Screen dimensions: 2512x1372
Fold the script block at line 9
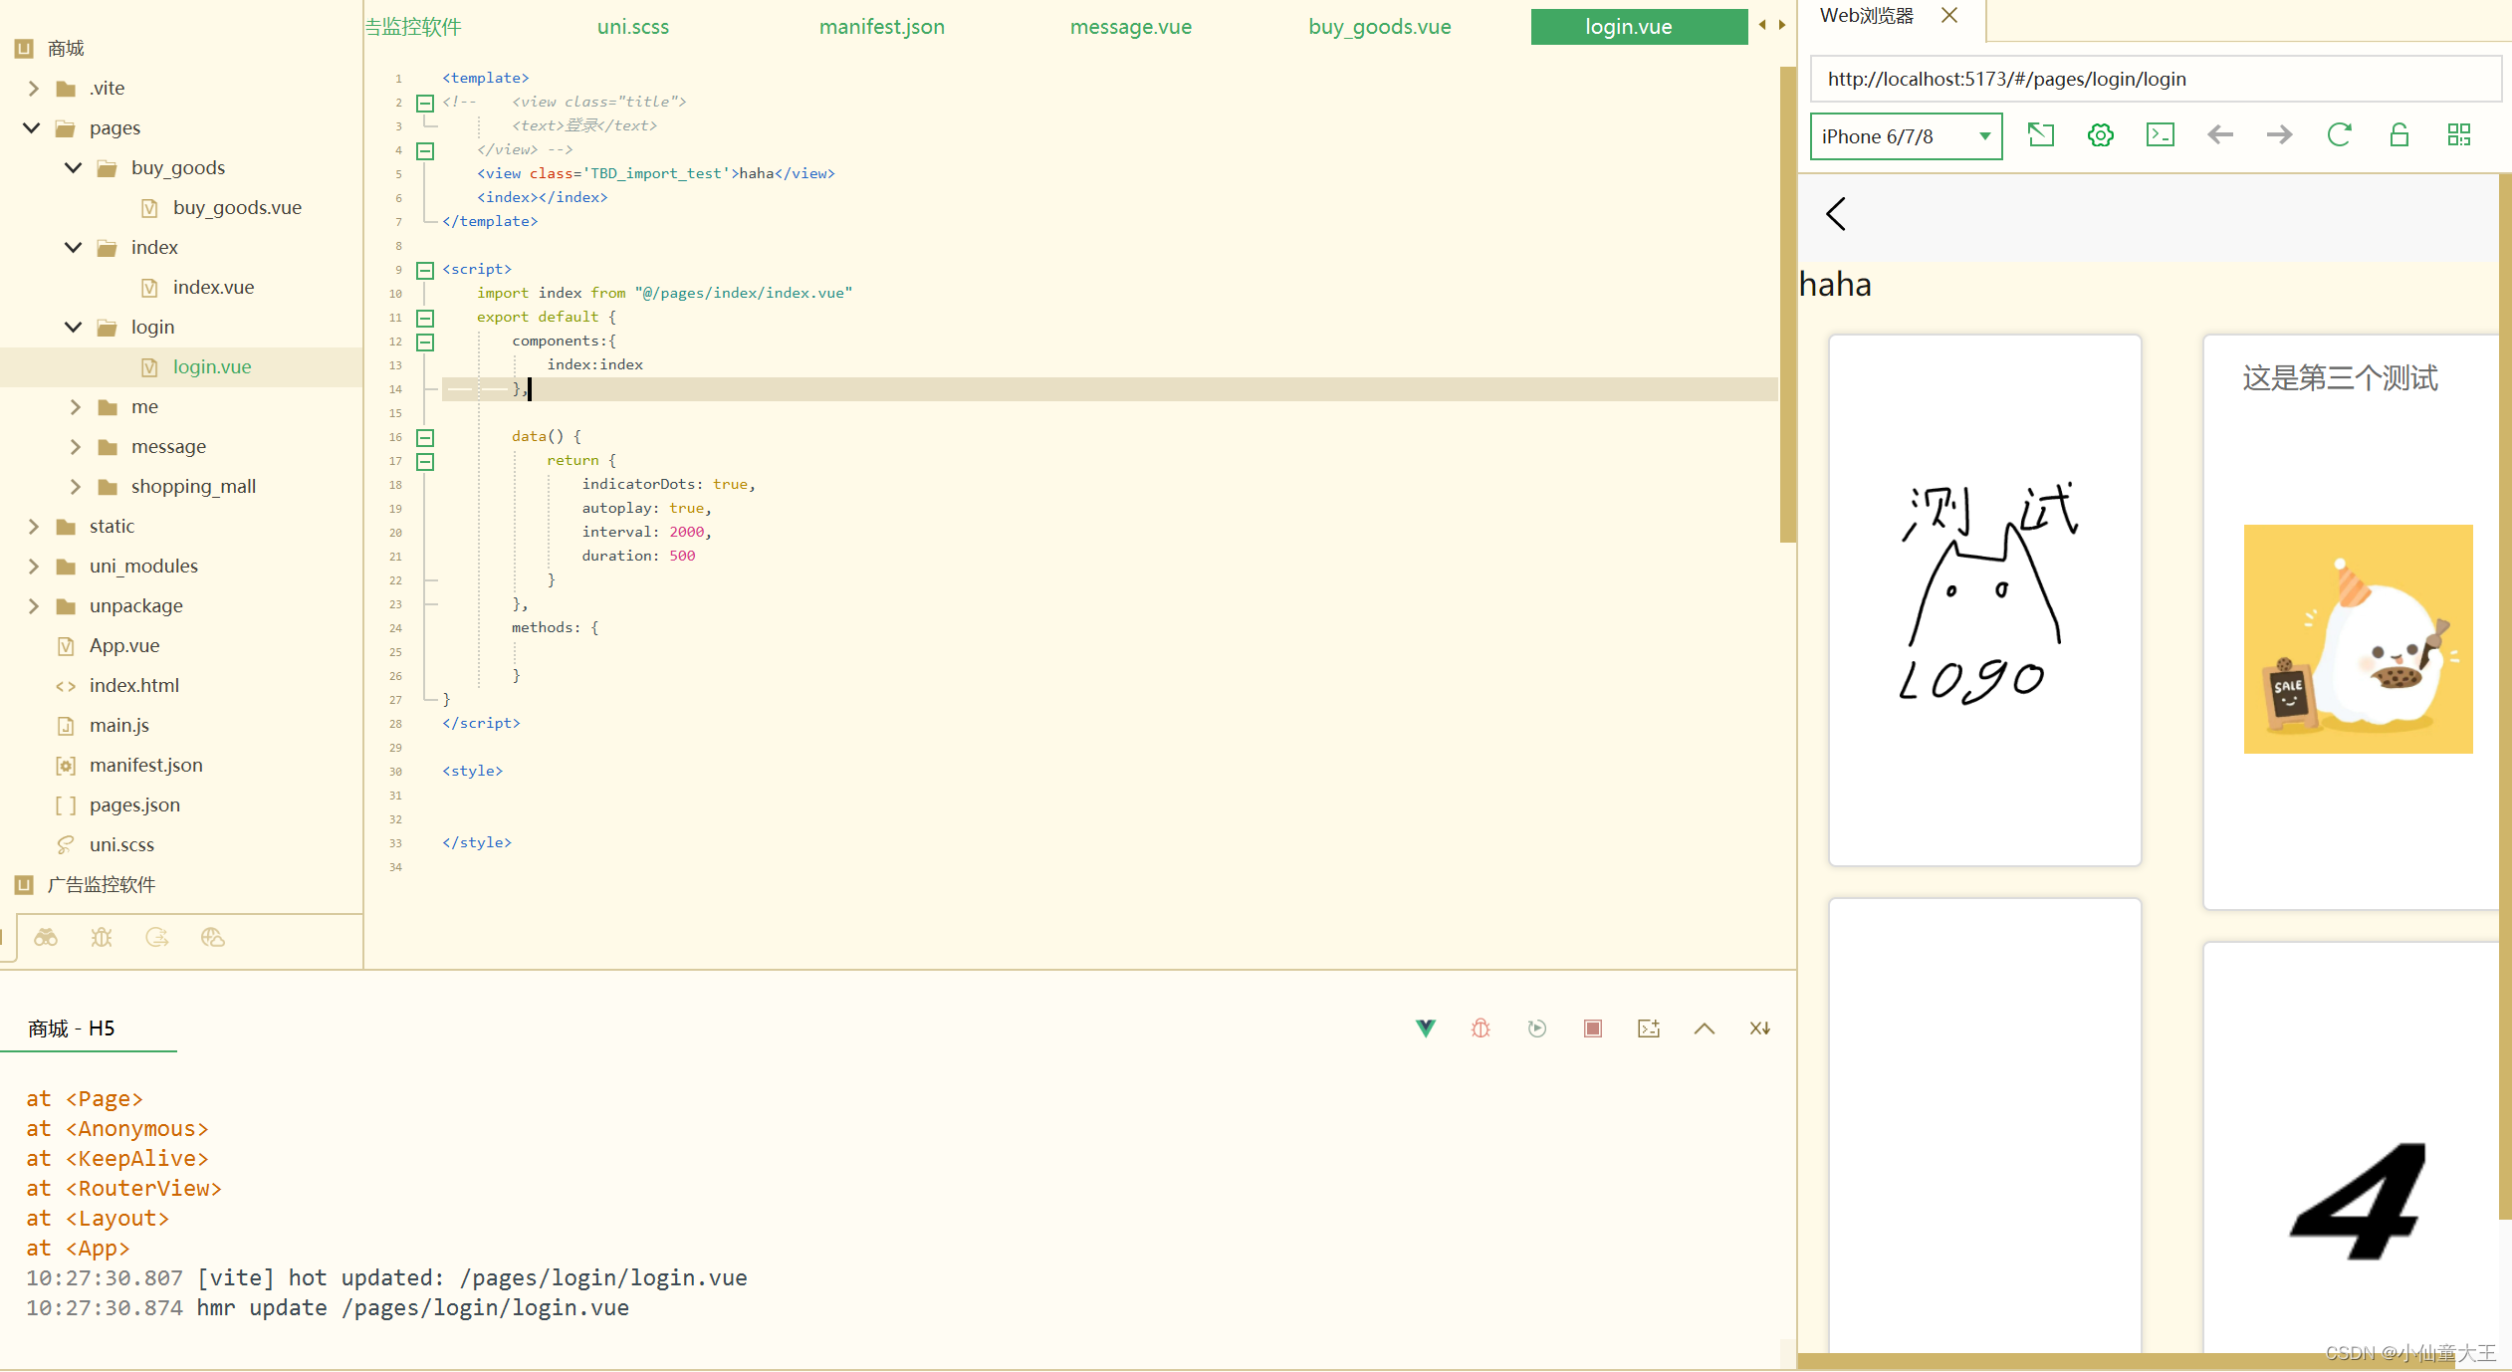click(x=425, y=270)
